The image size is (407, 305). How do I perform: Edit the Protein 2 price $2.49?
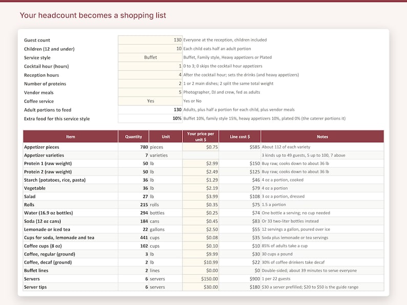pyautogui.click(x=200, y=172)
